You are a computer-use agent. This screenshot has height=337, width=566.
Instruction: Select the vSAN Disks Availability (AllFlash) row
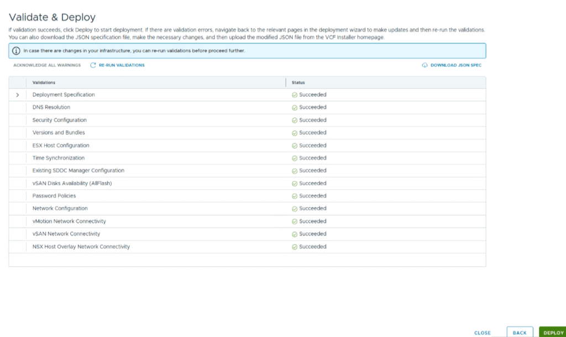pyautogui.click(x=75, y=183)
